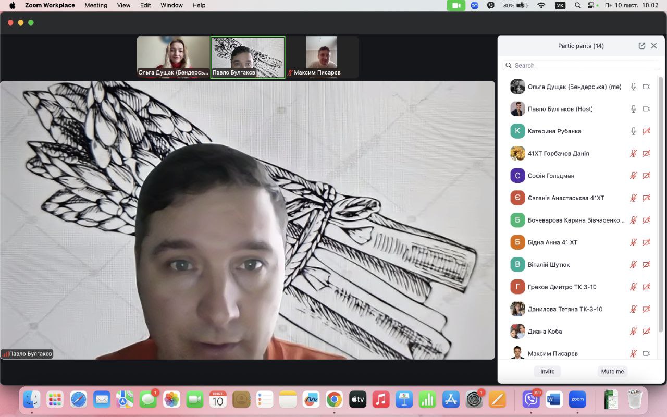Click camera-off icon for Бідна Анна 41 ХТ
The width and height of the screenshot is (667, 417).
tap(647, 242)
